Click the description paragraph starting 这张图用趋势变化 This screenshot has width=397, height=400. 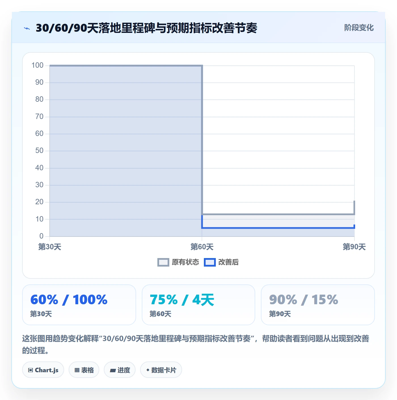[196, 344]
